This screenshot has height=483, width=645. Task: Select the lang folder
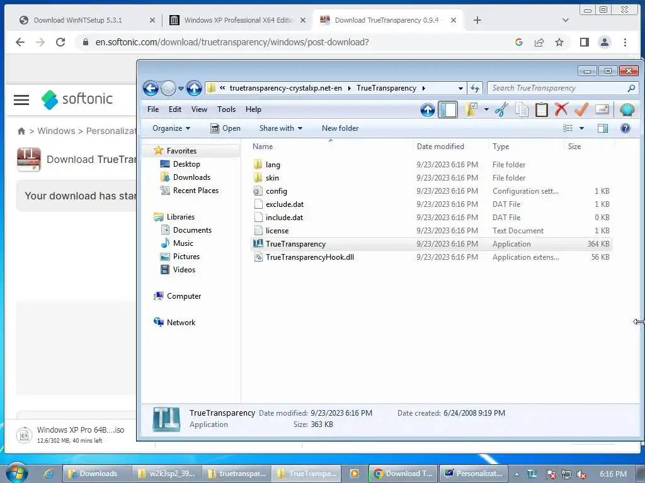pyautogui.click(x=273, y=165)
